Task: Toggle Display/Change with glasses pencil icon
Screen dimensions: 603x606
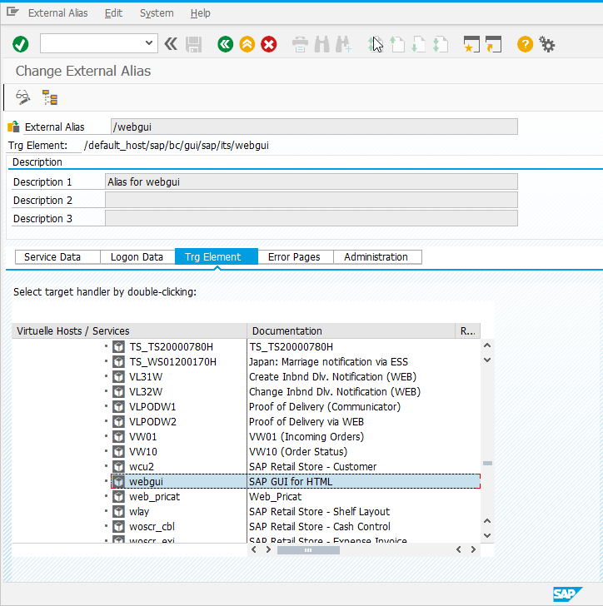Action: tap(23, 98)
